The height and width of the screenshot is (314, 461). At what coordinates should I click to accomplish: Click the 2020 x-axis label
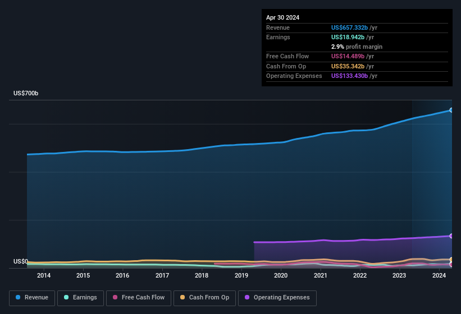[x=281, y=275]
